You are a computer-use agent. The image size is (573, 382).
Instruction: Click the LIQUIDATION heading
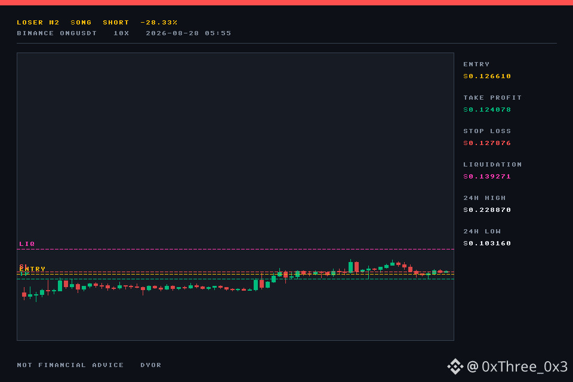492,165
